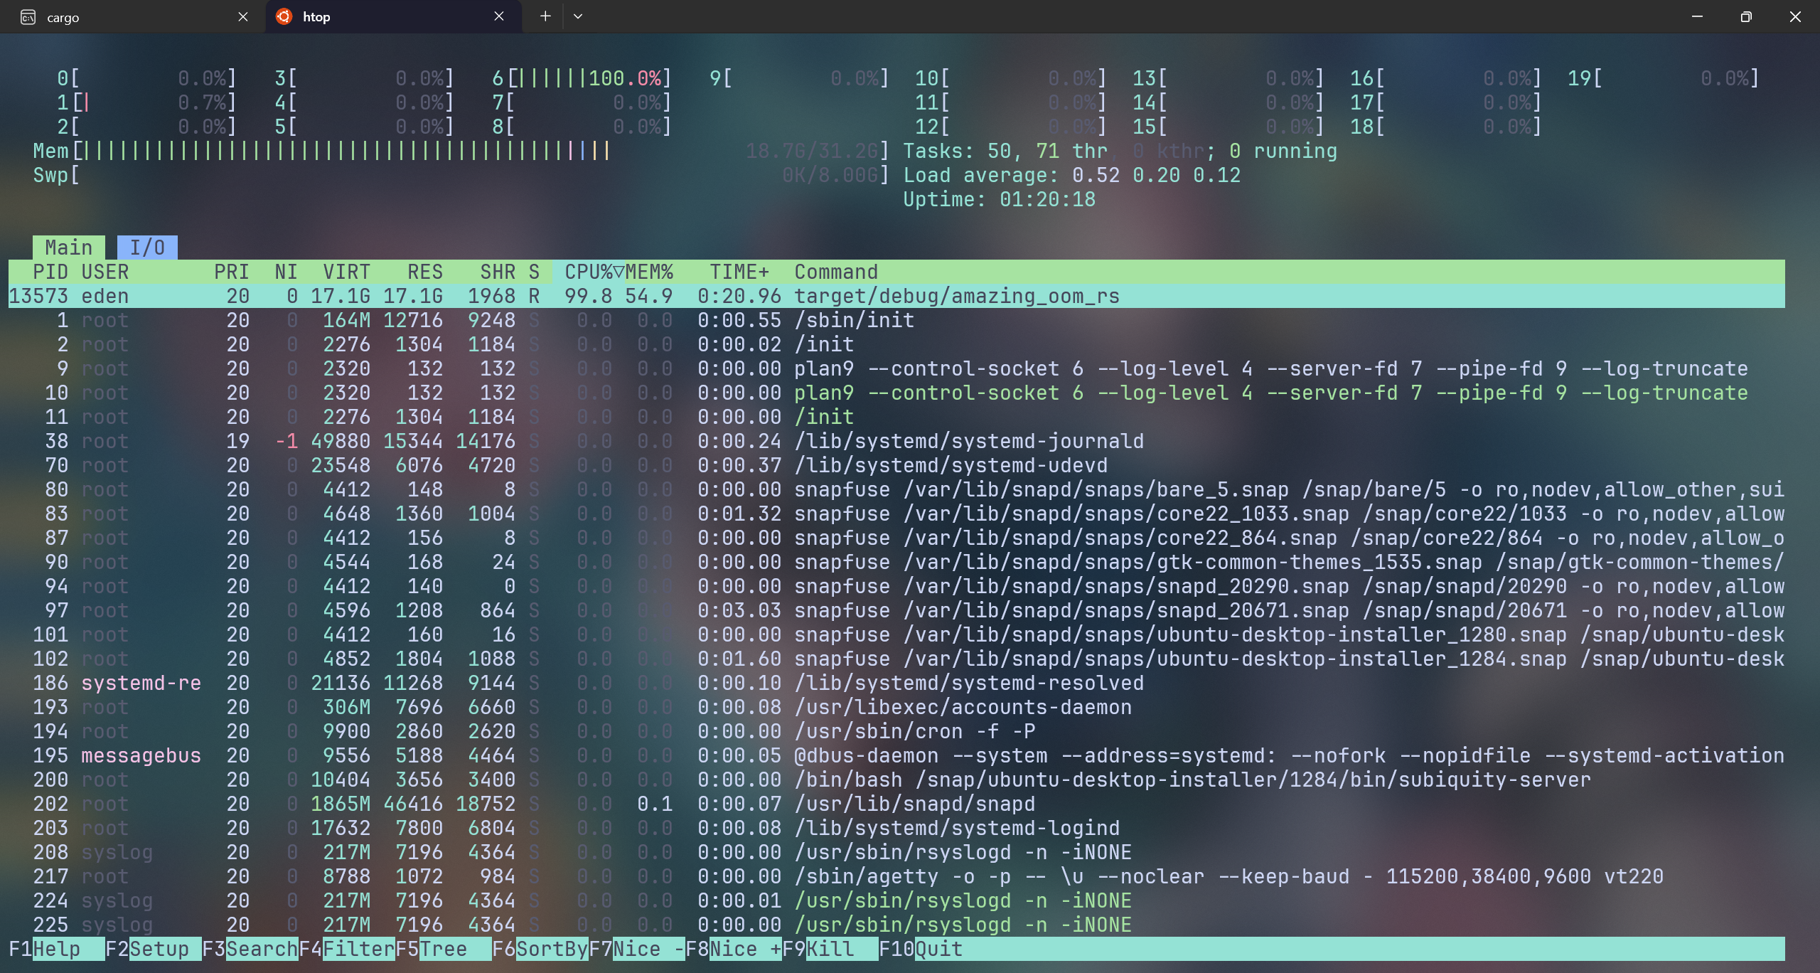Minimize the terminal window
The height and width of the screenshot is (973, 1820).
pos(1697,16)
